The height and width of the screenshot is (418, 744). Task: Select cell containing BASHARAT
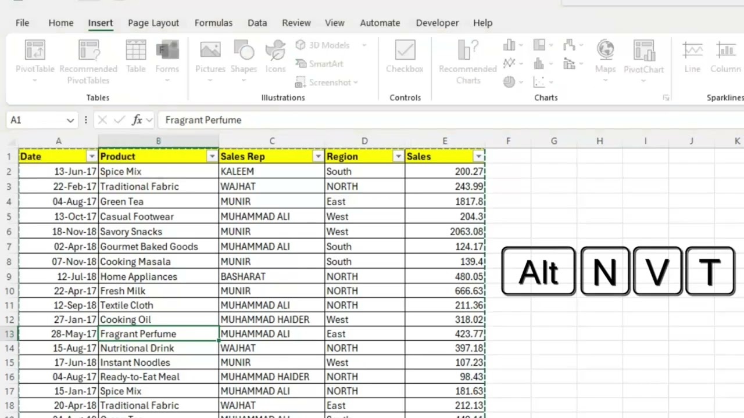tap(271, 277)
